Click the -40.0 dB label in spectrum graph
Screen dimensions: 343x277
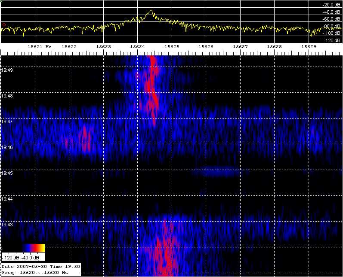(x=331, y=12)
